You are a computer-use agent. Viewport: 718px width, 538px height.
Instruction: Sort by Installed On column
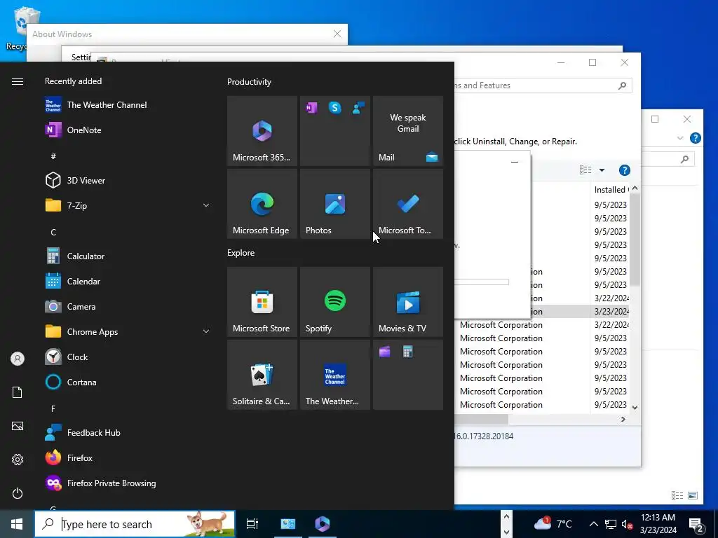coord(611,189)
